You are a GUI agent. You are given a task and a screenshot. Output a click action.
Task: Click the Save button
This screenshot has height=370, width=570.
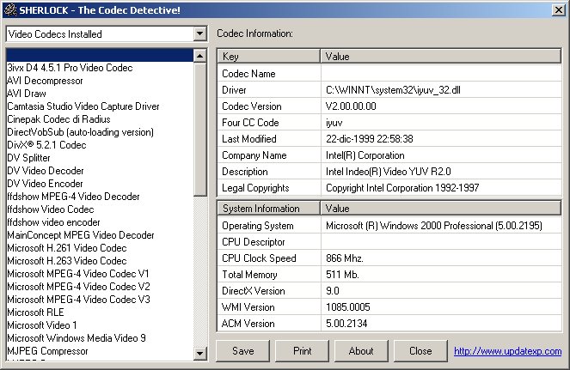pyautogui.click(x=242, y=350)
